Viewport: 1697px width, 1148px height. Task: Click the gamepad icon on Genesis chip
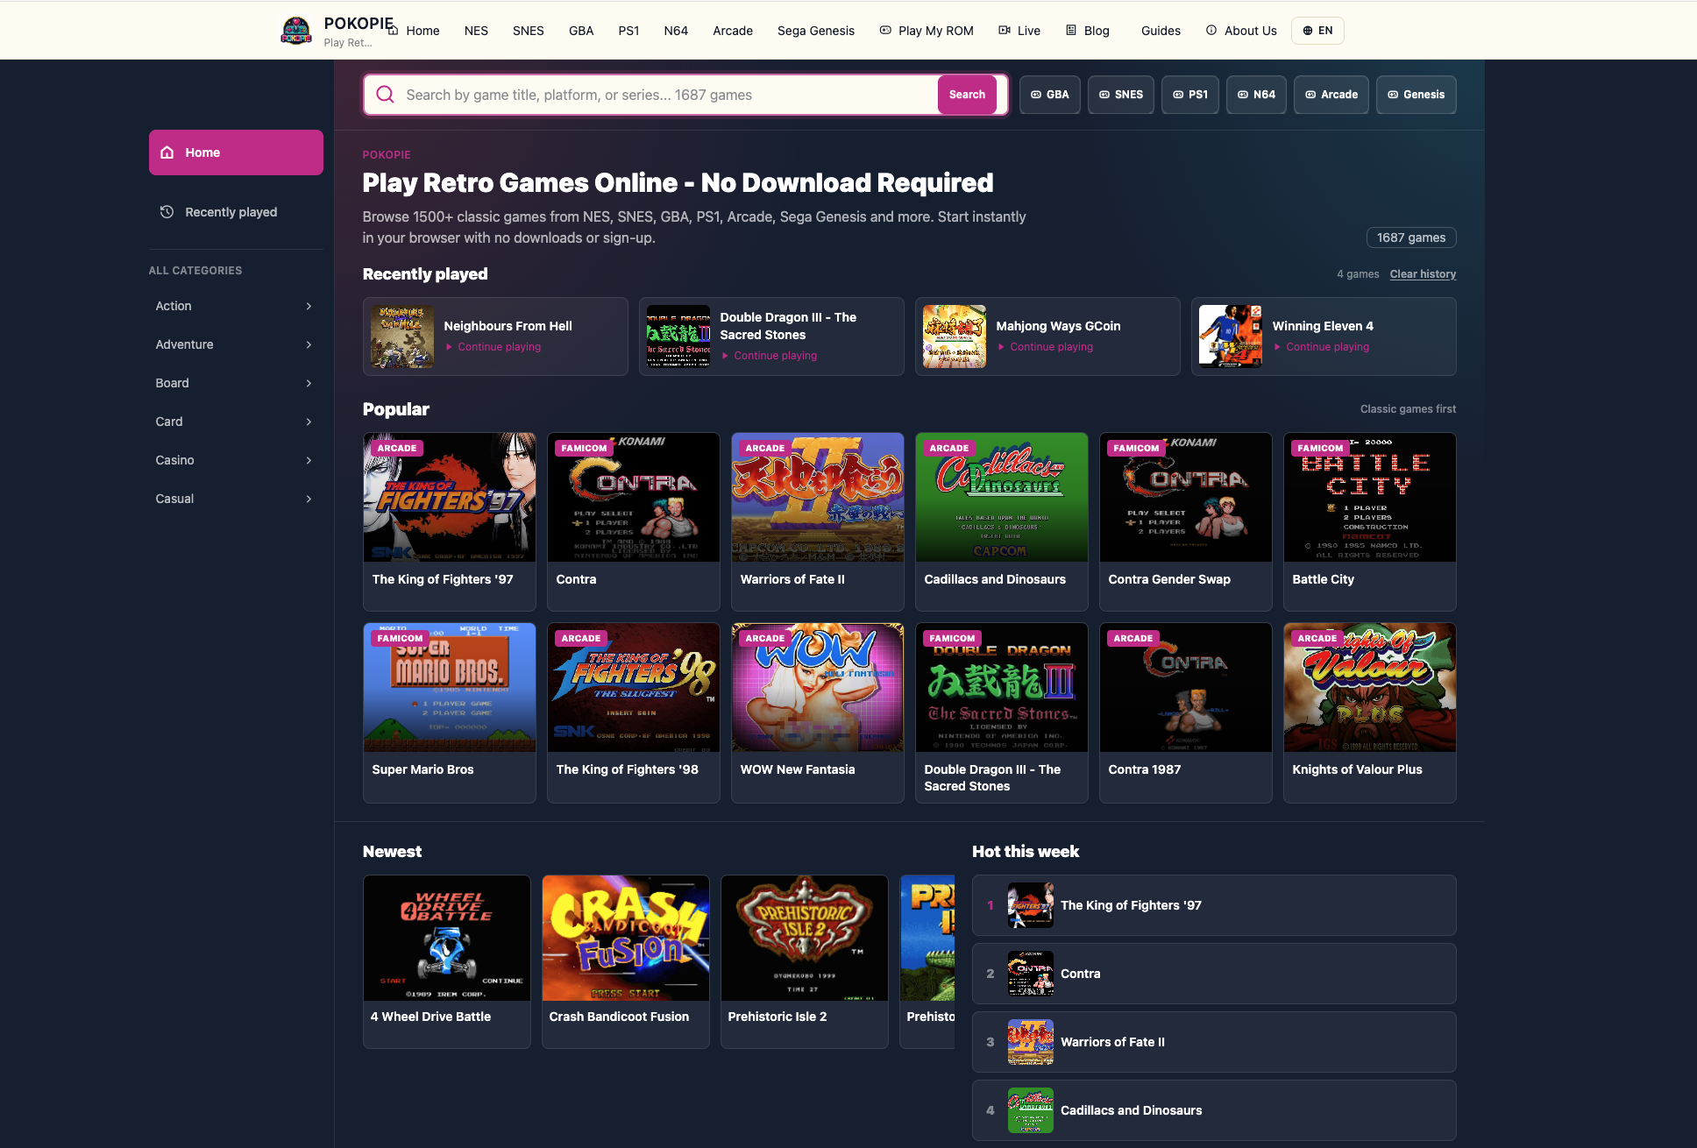1393,95
